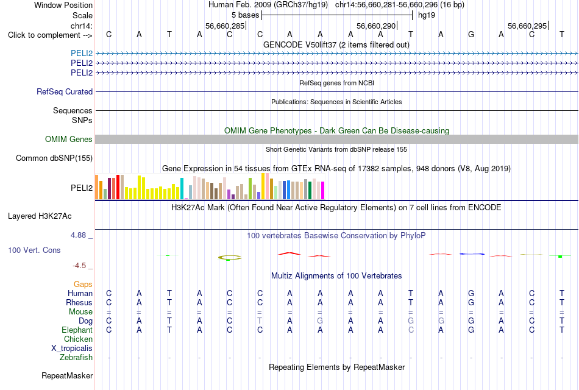Viewport: 579px width, 390px height.
Task: Open Publications: Sequences in Scientific Articles title
Action: pyautogui.click(x=336, y=102)
